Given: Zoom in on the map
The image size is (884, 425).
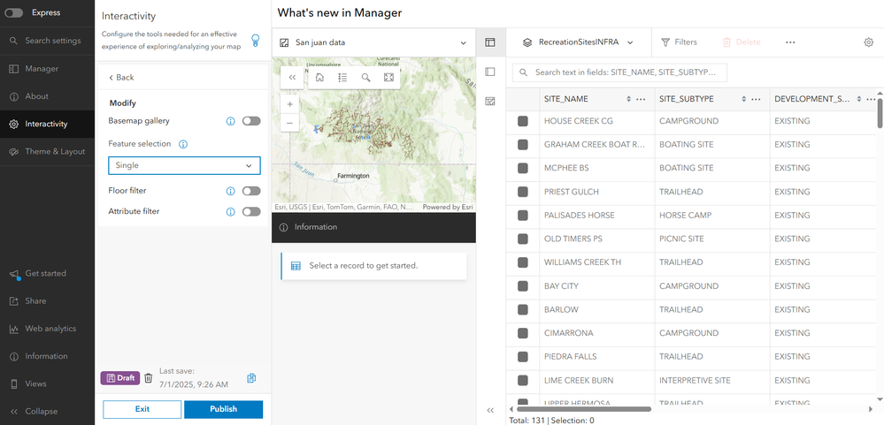Looking at the screenshot, I should [289, 104].
